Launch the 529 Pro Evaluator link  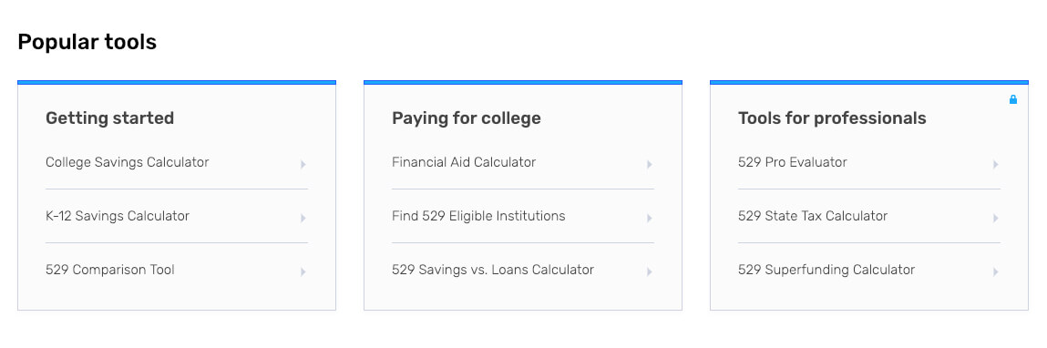point(793,162)
